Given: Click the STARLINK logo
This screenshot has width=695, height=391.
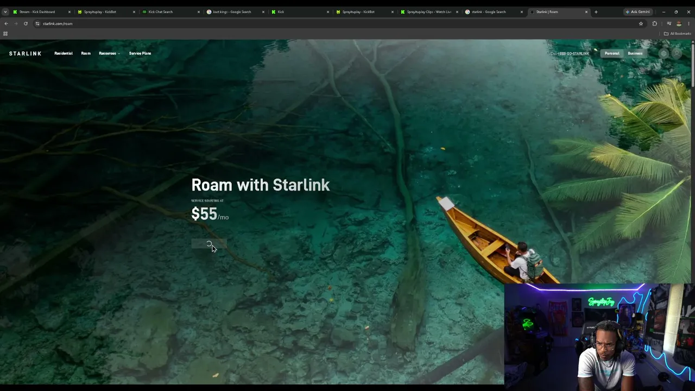Looking at the screenshot, I should tap(25, 53).
